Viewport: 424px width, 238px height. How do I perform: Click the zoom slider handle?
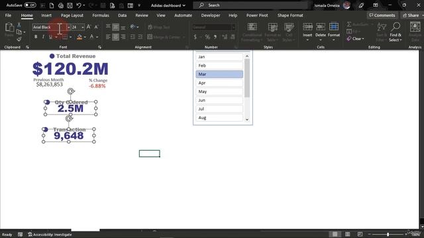coord(388,234)
